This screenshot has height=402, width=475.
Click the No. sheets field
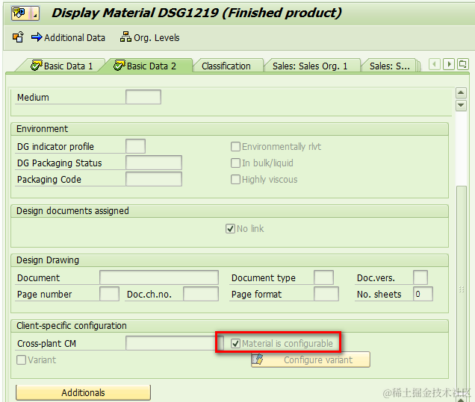[423, 294]
